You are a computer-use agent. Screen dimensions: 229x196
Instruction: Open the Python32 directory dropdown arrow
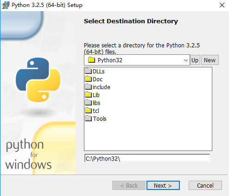pyautogui.click(x=186, y=60)
